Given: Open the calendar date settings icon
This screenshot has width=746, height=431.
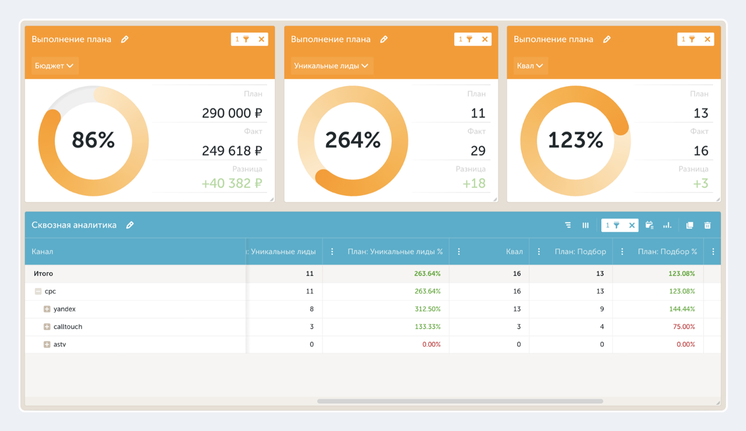Looking at the screenshot, I should click(649, 225).
